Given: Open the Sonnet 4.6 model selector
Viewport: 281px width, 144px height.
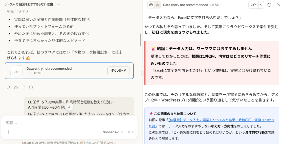Looking at the screenshot, I should pos(113,132).
